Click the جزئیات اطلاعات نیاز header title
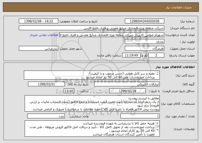The height and width of the screenshot is (143, 202). click(x=179, y=7)
